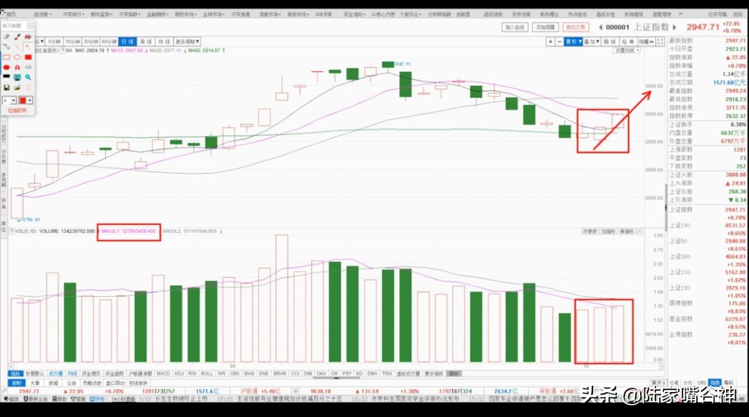Select the brush tool in annotation palette
Screen dimensions: 749x417
(x=17, y=37)
